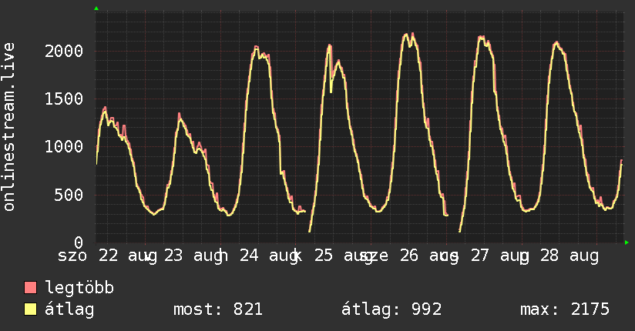Viewport: 635px width, 331px height.
Task: Click the 'most: 821' value
Action: [x=218, y=309]
